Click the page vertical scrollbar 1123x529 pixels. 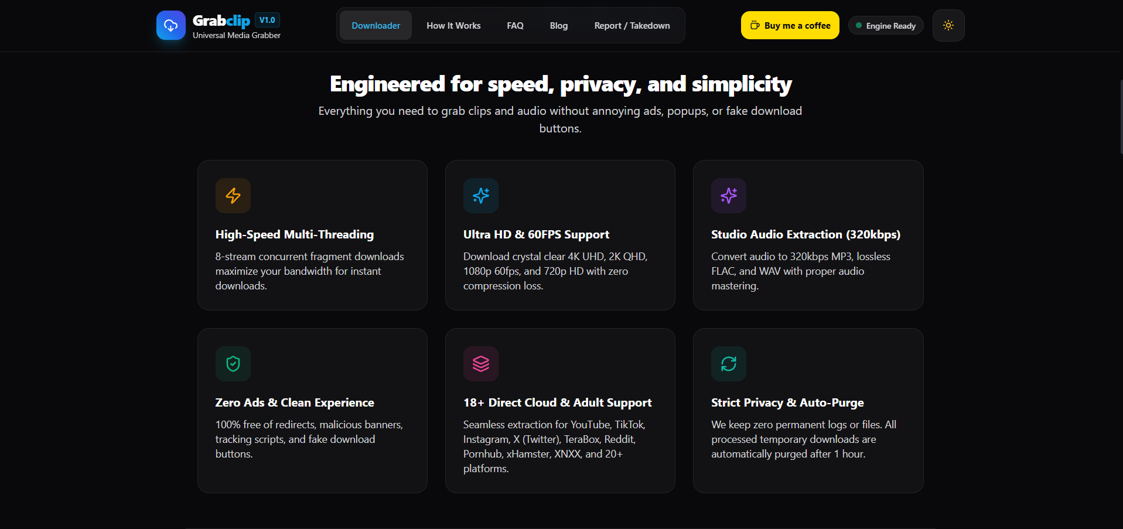tap(1121, 117)
